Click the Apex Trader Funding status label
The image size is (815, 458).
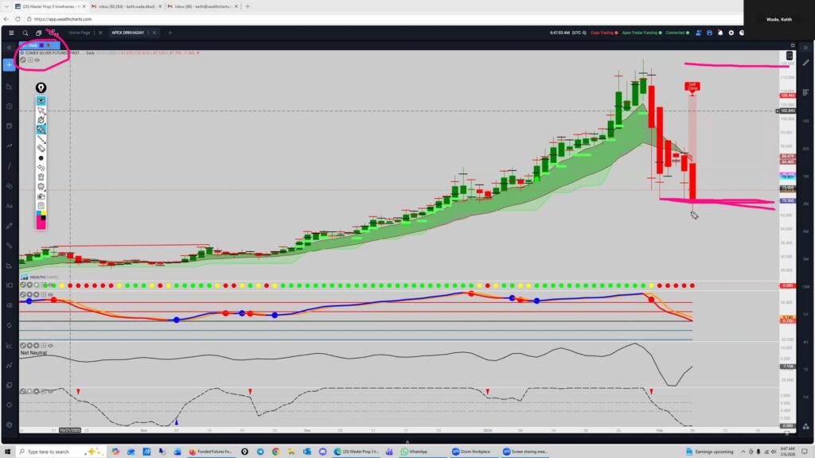pyautogui.click(x=640, y=33)
